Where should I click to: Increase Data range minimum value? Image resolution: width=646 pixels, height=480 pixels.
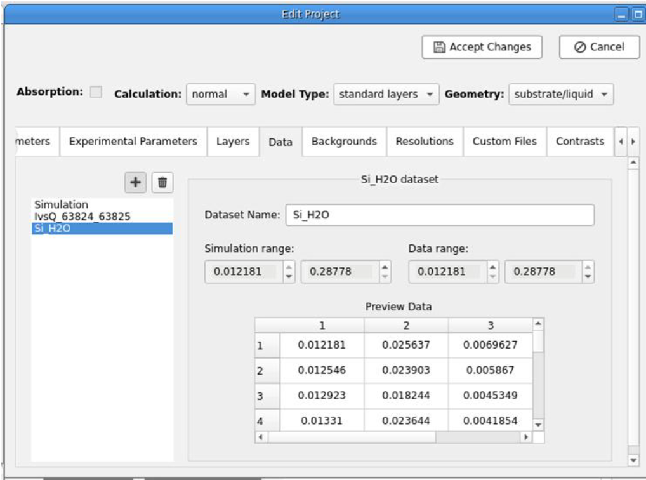tap(492, 267)
